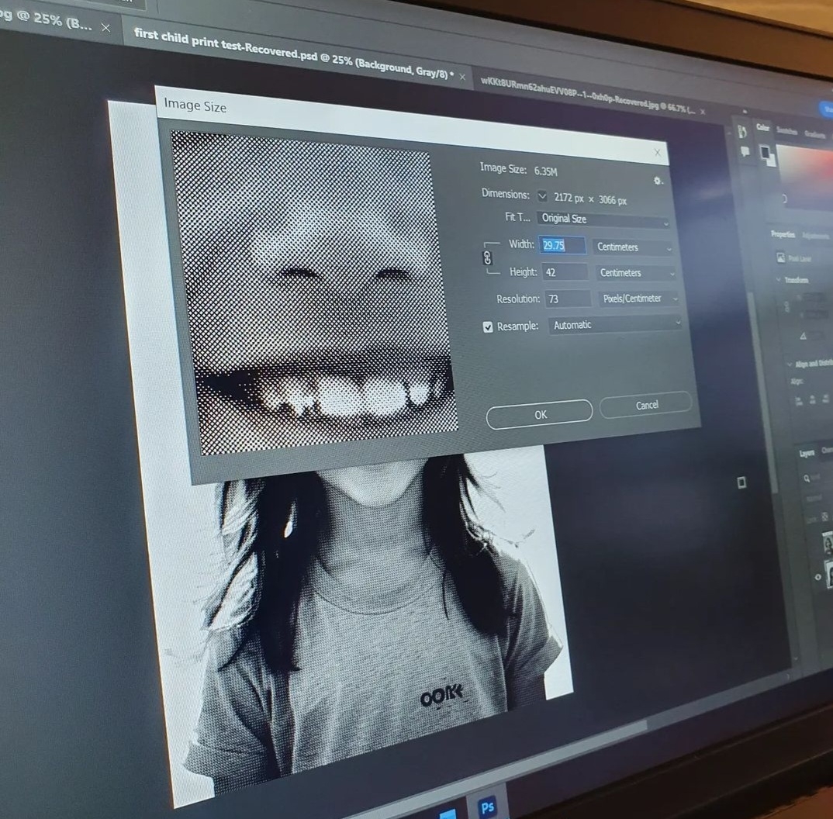Click the search icon in the Layers panel
The height and width of the screenshot is (819, 833).
point(806,479)
